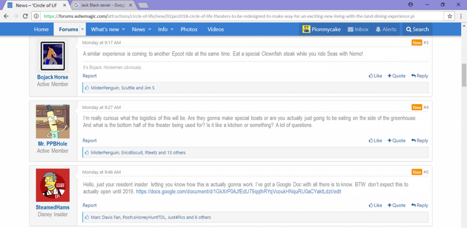Open the What's new menu item

pos(105,29)
